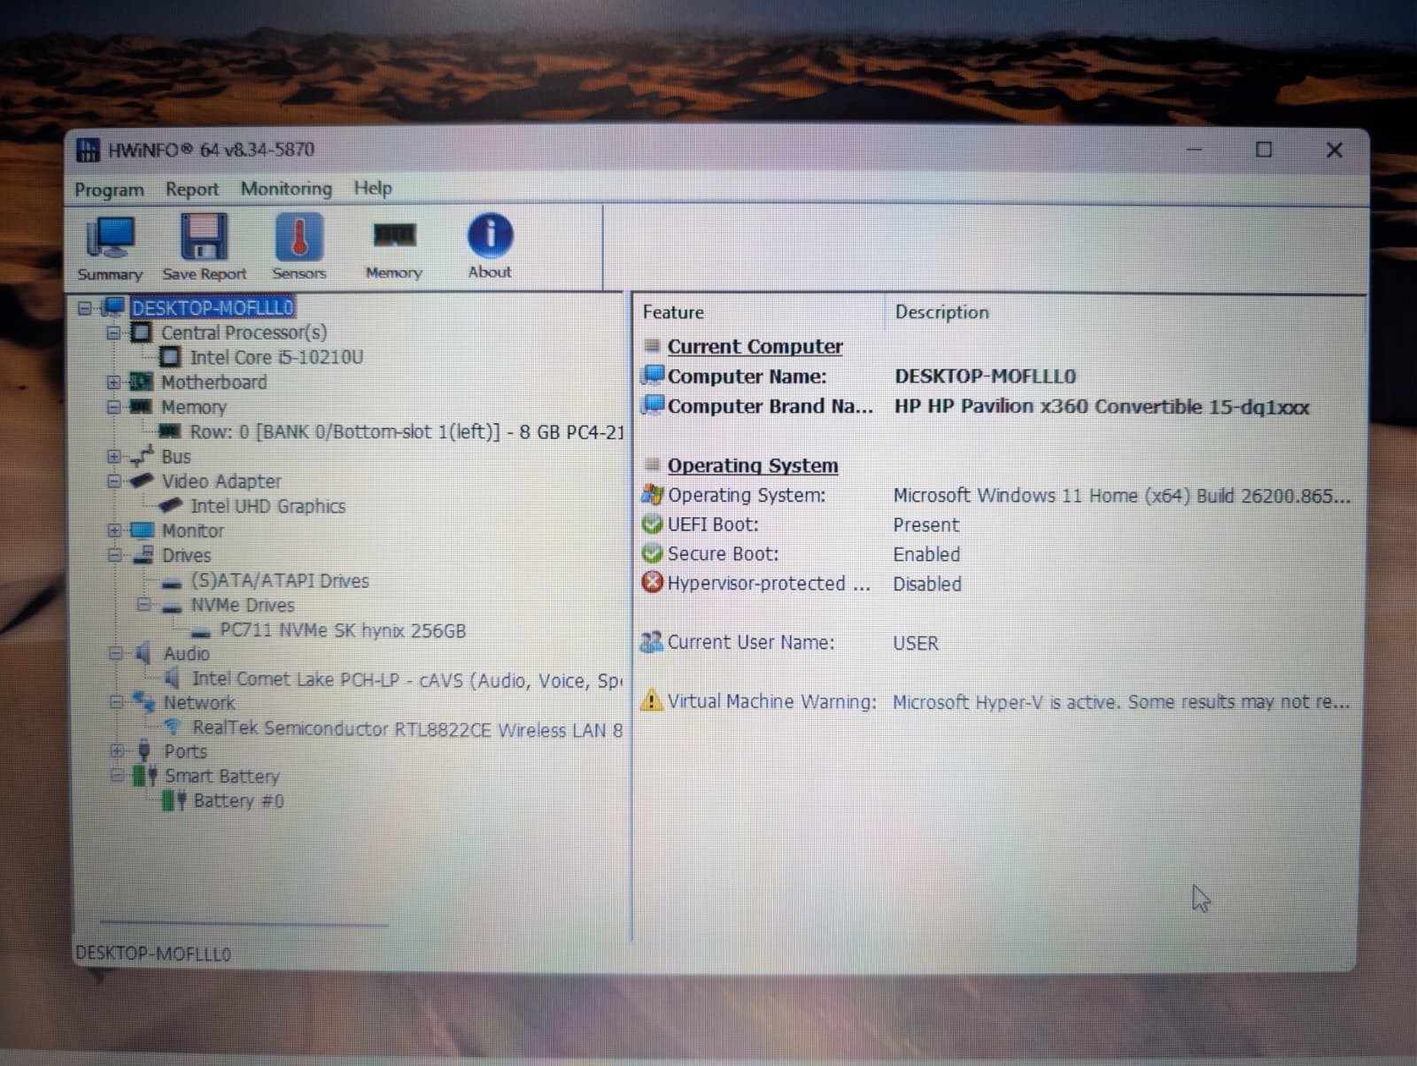Viewport: 1417px width, 1066px height.
Task: Select Battery #0 entry
Action: point(238,801)
